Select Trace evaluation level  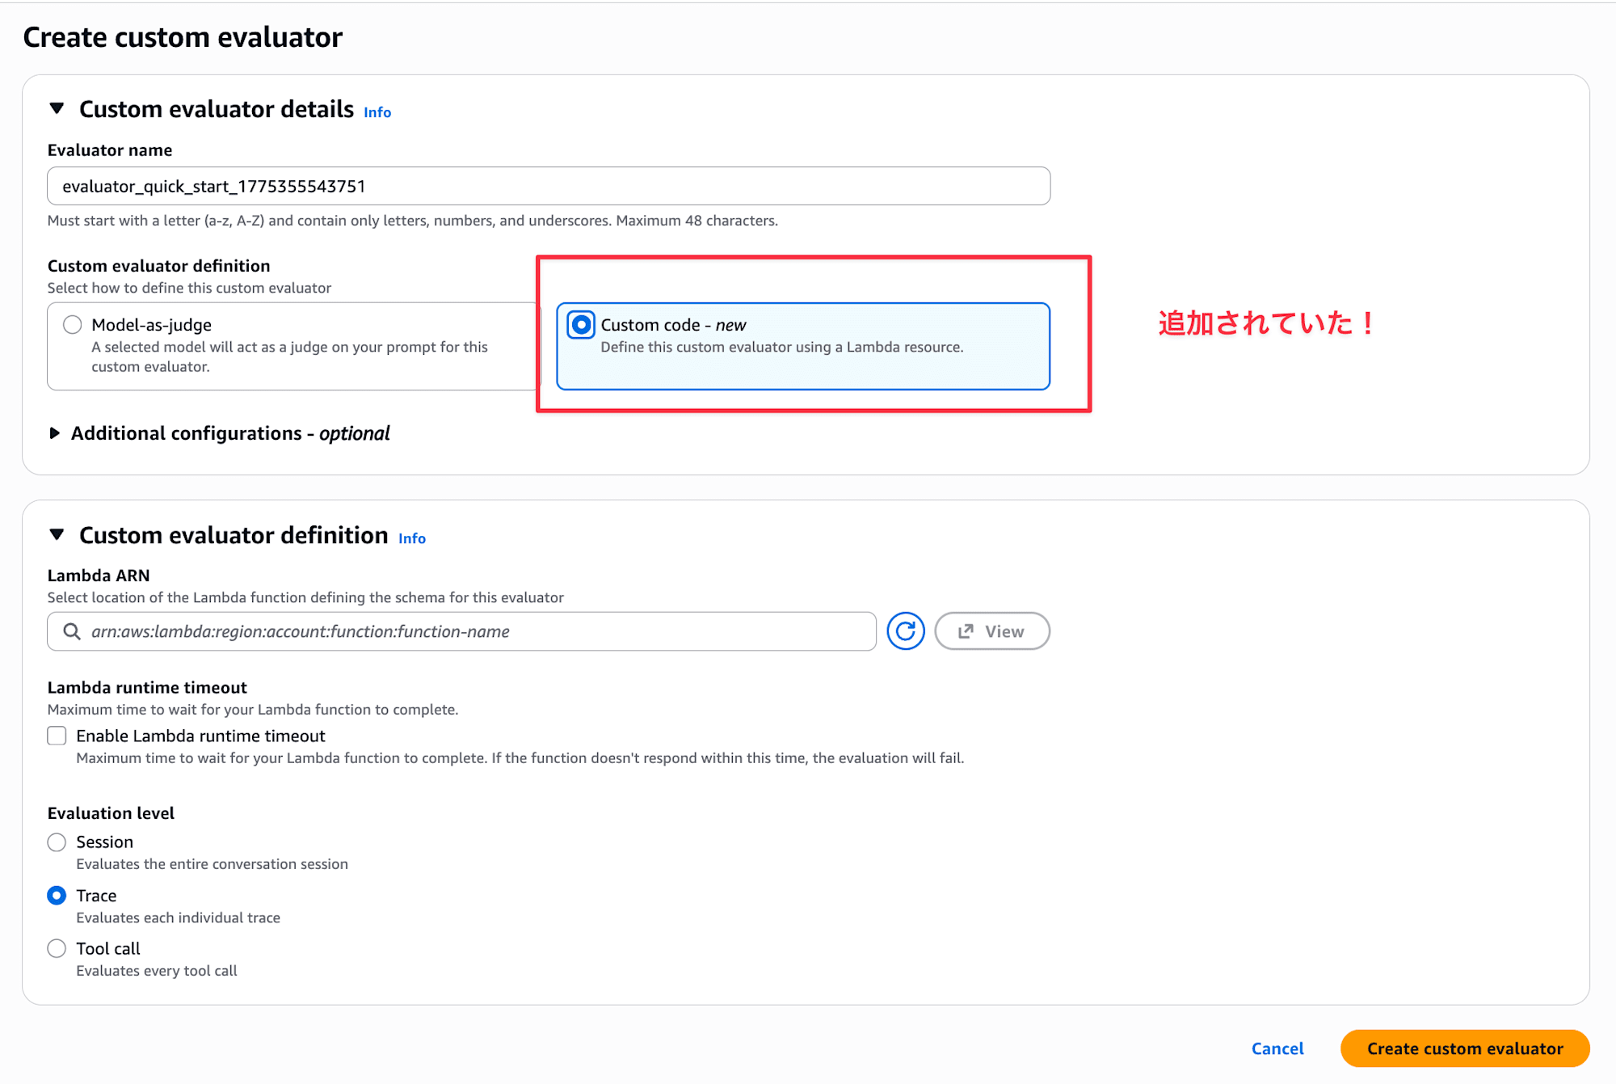(x=57, y=896)
